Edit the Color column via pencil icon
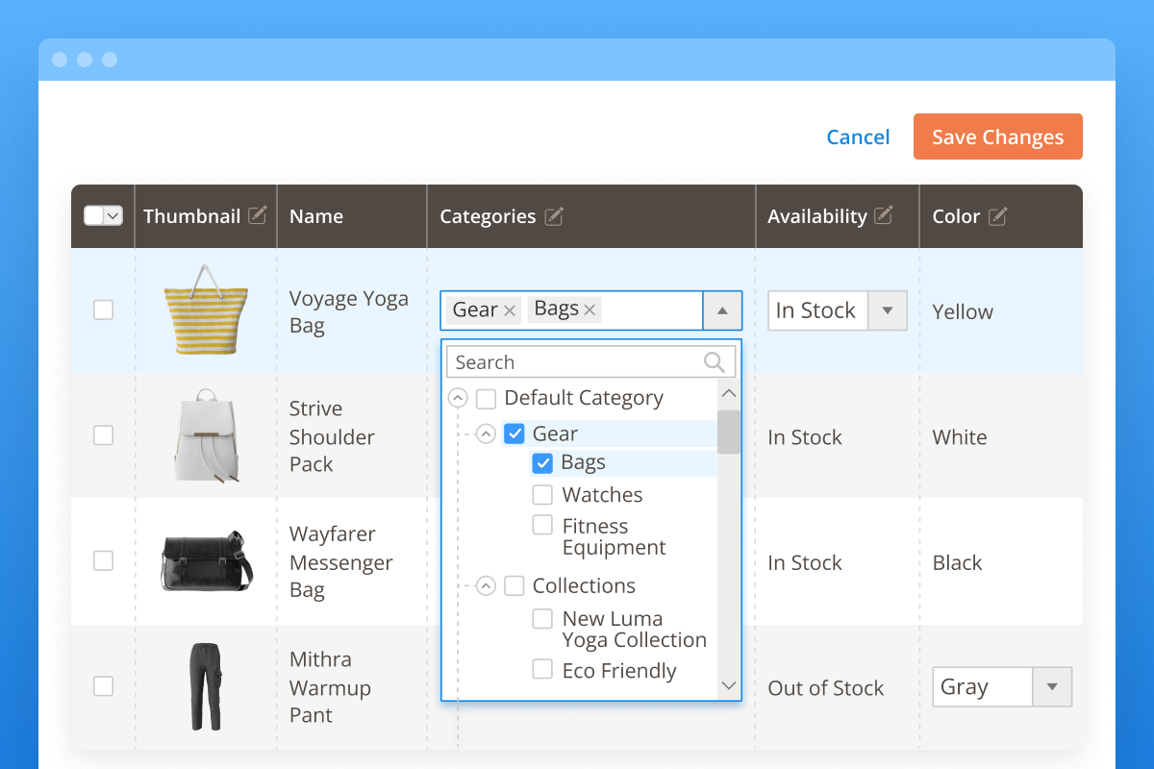The width and height of the screenshot is (1154, 769). (998, 216)
